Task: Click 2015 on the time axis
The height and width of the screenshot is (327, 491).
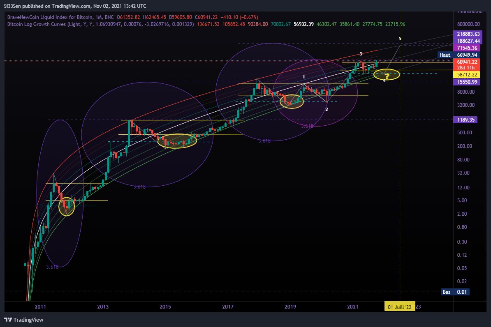Action: 165,306
